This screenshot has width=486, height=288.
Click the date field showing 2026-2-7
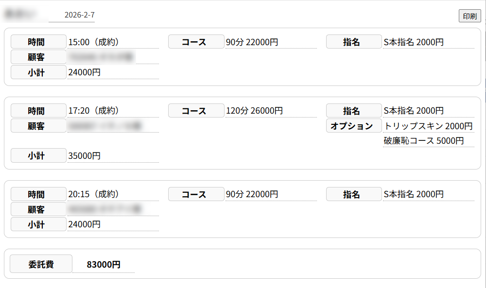point(79,15)
